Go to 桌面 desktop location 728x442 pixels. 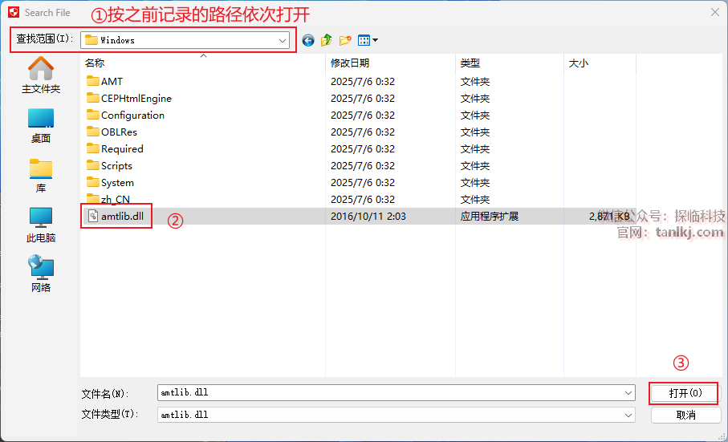pos(41,126)
